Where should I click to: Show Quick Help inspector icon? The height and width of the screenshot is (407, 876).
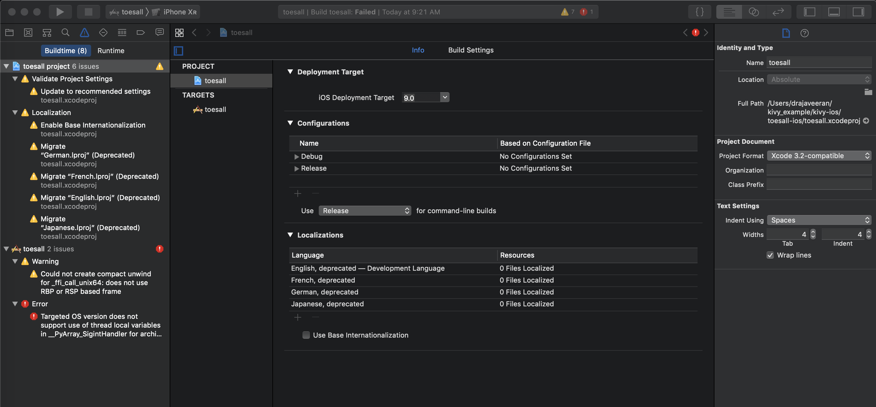tap(804, 33)
